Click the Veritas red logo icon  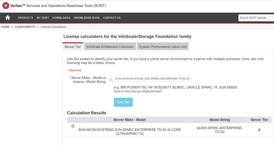click(x=5, y=5)
